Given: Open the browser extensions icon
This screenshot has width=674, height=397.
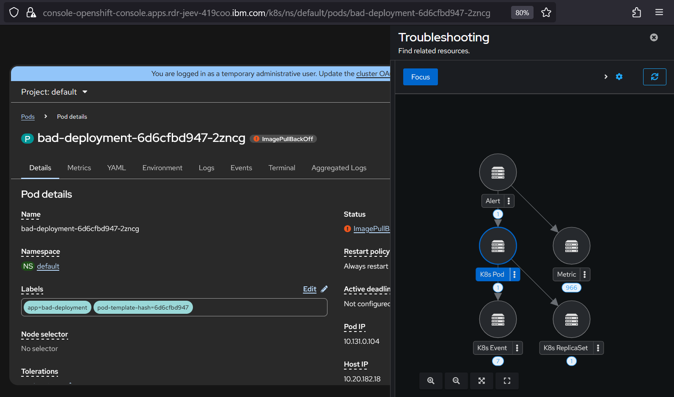Looking at the screenshot, I should coord(636,13).
